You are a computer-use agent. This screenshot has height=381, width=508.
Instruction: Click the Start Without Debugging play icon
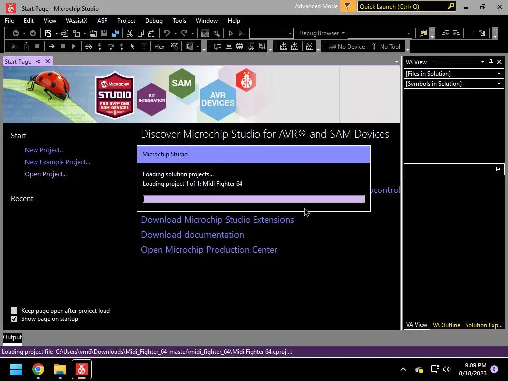(x=231, y=33)
